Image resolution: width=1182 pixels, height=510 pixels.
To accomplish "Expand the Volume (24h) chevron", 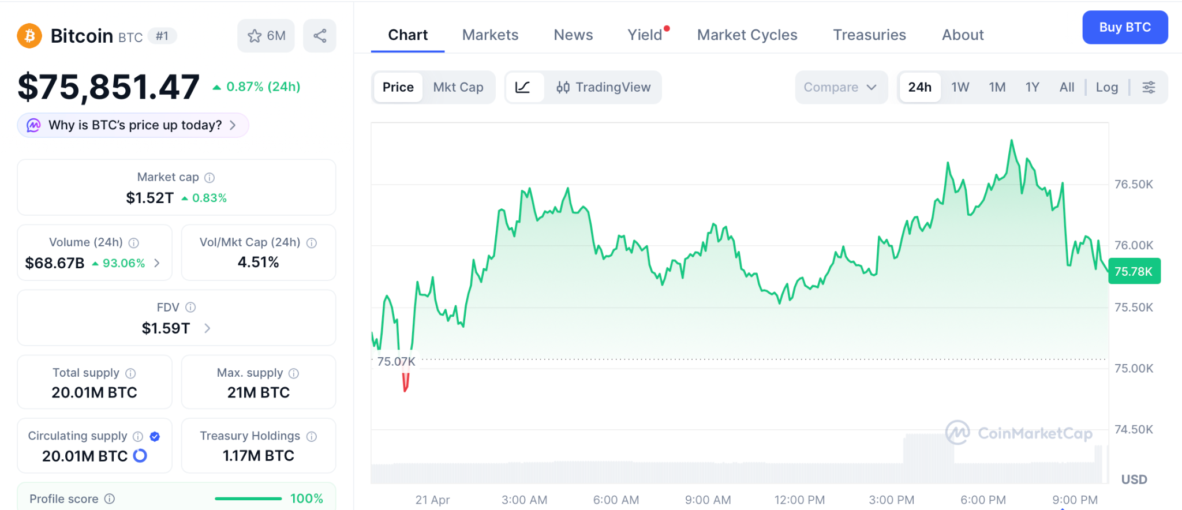I will 157,263.
